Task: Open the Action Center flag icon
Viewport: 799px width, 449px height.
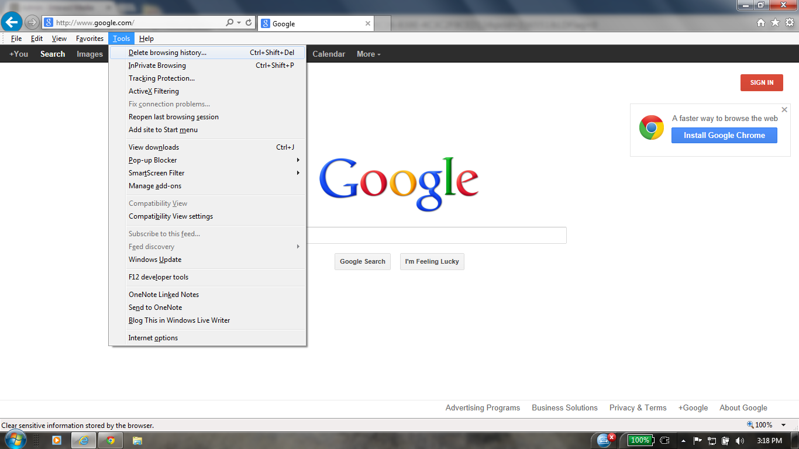Action: (x=698, y=440)
